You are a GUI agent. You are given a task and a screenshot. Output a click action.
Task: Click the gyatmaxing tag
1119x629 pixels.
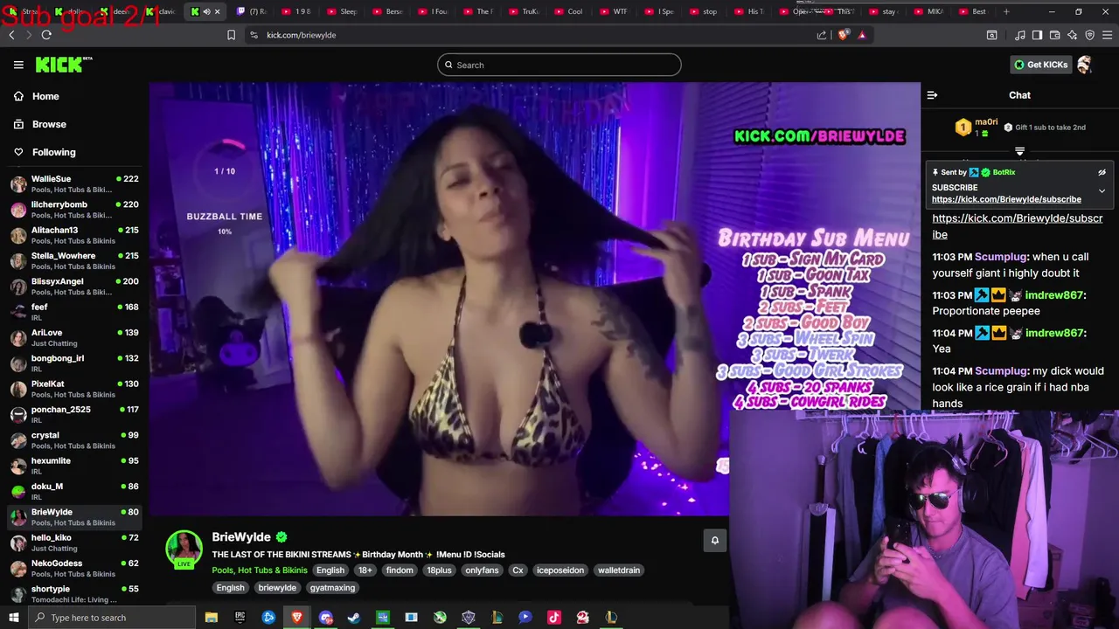332,588
